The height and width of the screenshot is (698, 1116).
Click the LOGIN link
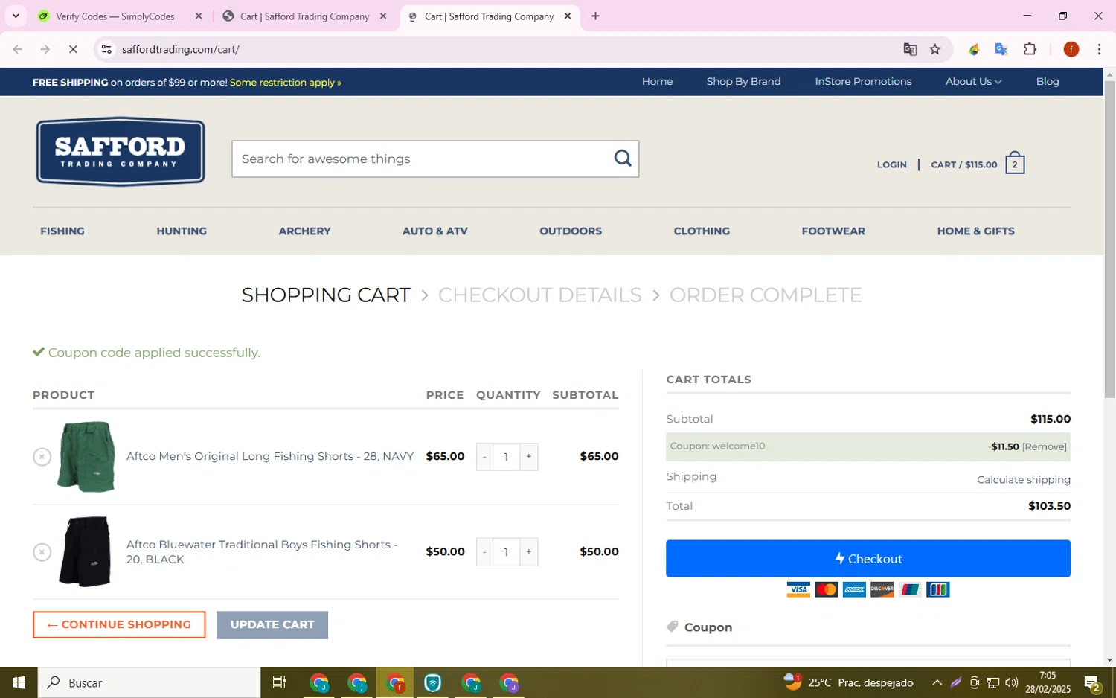coord(891,164)
